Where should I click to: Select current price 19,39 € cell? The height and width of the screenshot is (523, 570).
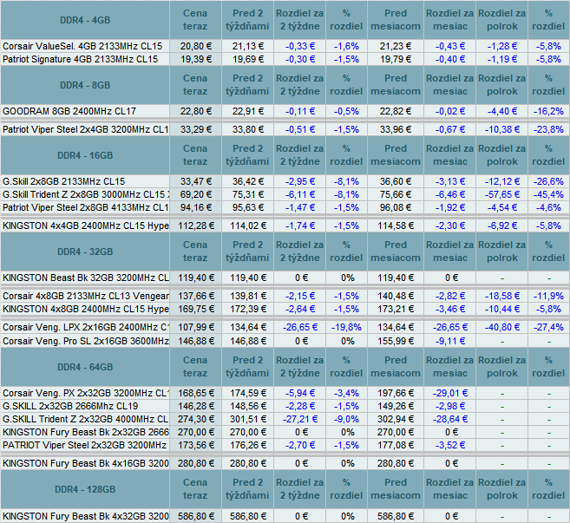(195, 59)
